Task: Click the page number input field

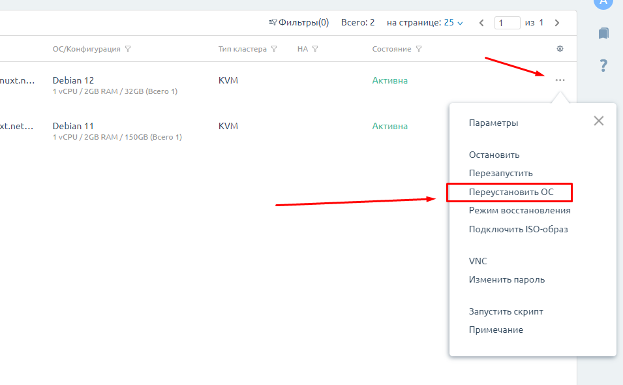Action: click(x=507, y=23)
